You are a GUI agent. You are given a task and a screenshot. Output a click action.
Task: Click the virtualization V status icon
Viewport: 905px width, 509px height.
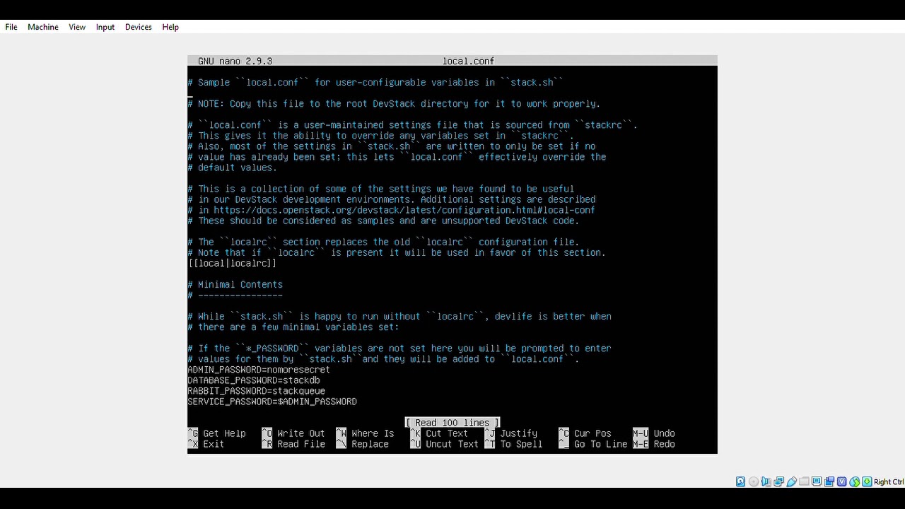(841, 481)
